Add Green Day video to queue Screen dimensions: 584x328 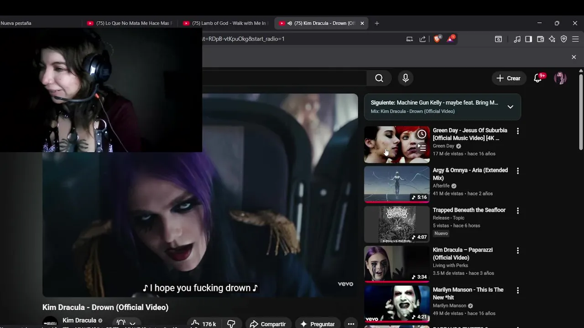pyautogui.click(x=422, y=148)
